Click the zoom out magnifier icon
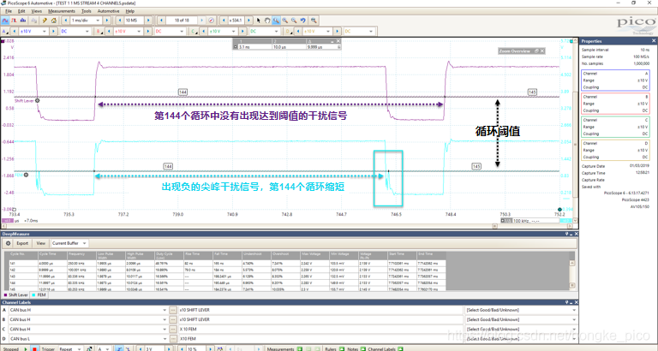 point(294,21)
